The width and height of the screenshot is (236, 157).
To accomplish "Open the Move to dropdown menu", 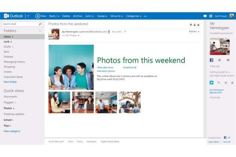I will click(x=116, y=16).
